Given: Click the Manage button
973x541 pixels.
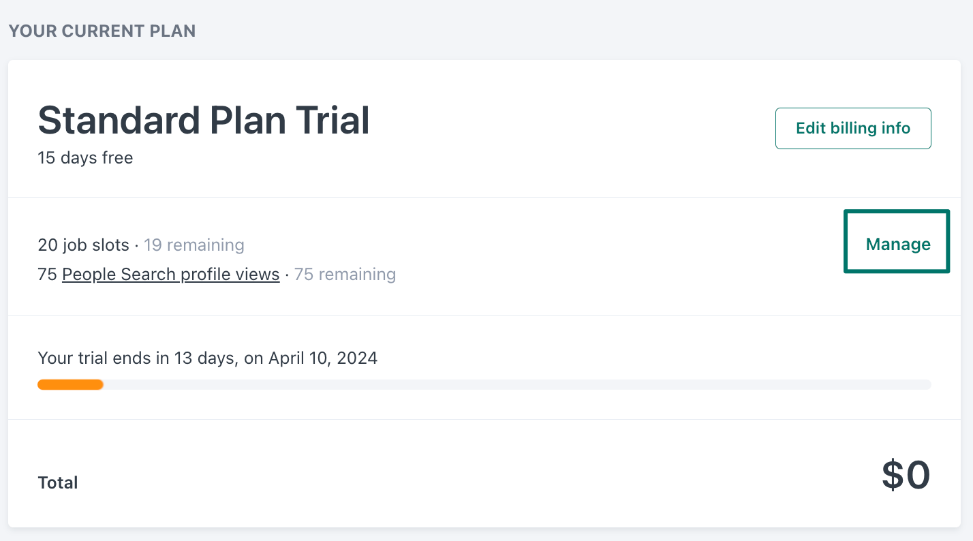Looking at the screenshot, I should [x=897, y=243].
